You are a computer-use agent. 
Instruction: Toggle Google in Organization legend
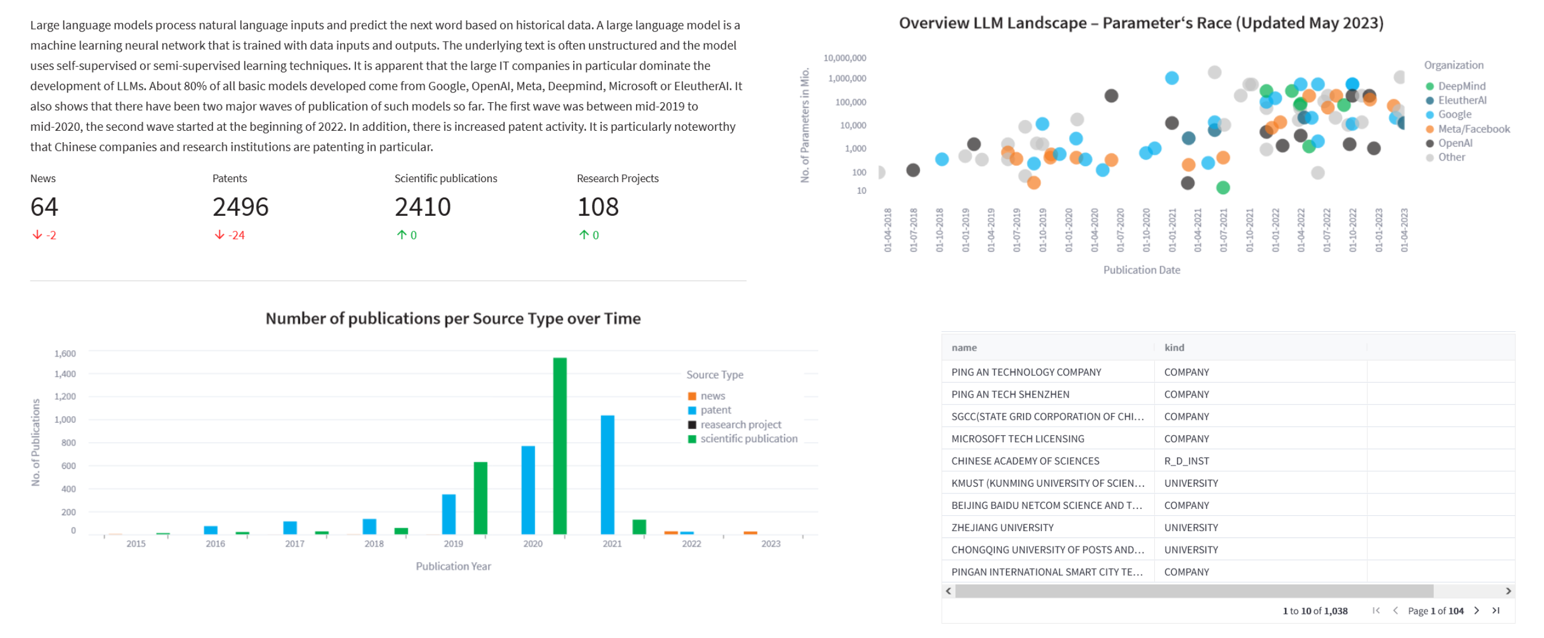pos(1448,114)
